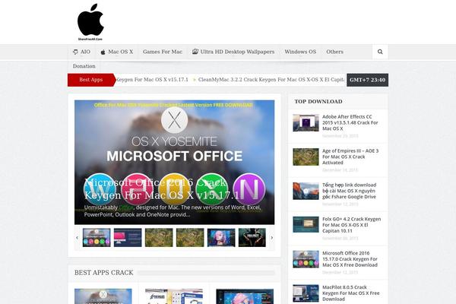Show previous slider thumbnails with left arrow
Viewport: 456px width, 304px height.
coord(77,238)
